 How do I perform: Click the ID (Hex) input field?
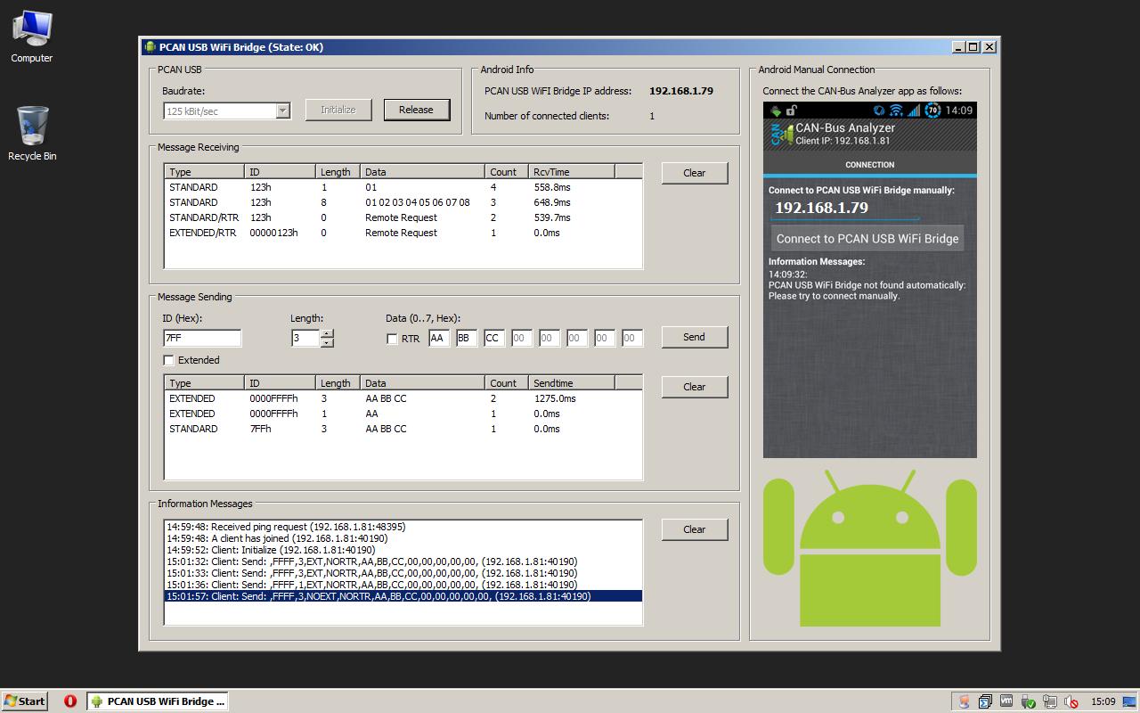click(202, 338)
